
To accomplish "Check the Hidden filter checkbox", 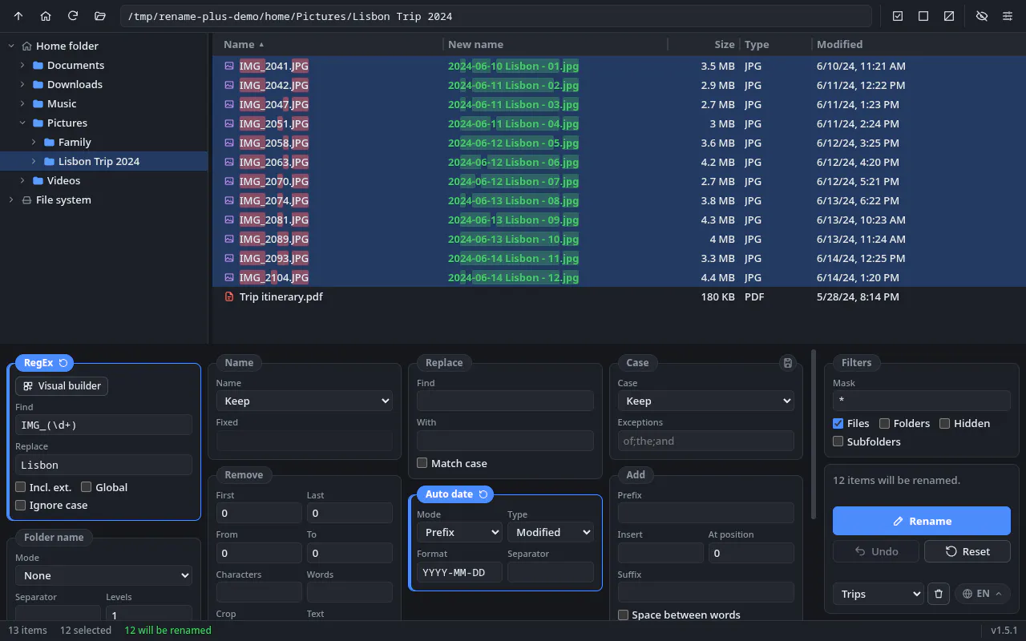I will point(945,423).
